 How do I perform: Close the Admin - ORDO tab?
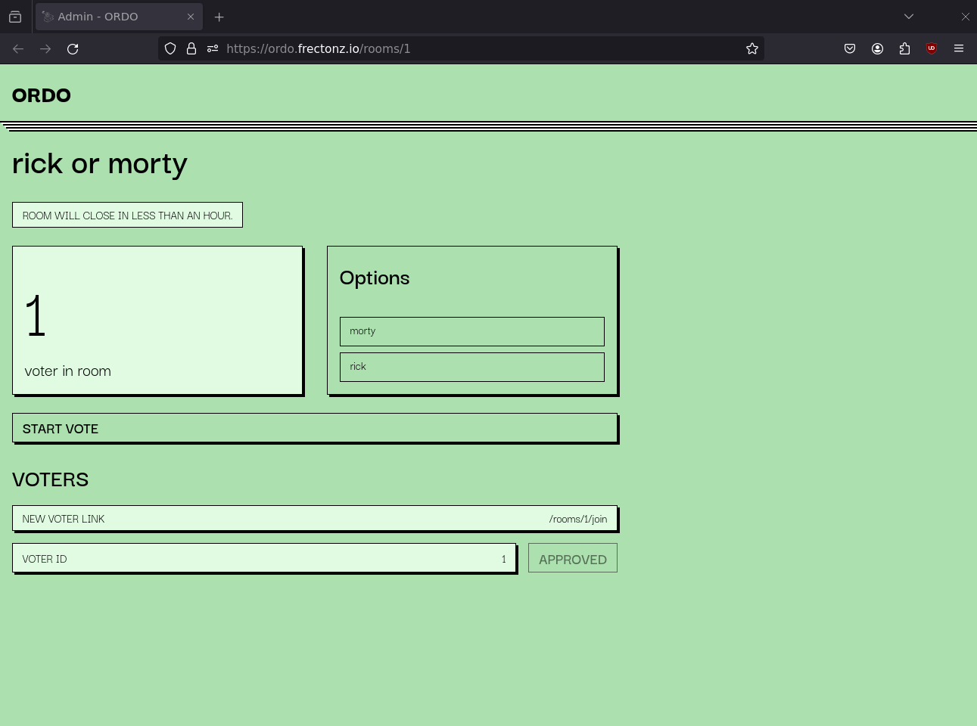coord(191,17)
